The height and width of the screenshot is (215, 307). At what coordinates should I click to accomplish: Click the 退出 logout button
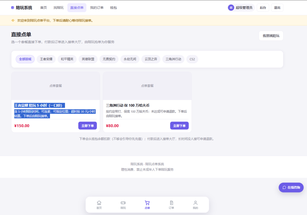(277, 8)
